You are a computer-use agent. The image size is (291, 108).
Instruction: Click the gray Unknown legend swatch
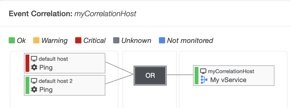point(116,40)
